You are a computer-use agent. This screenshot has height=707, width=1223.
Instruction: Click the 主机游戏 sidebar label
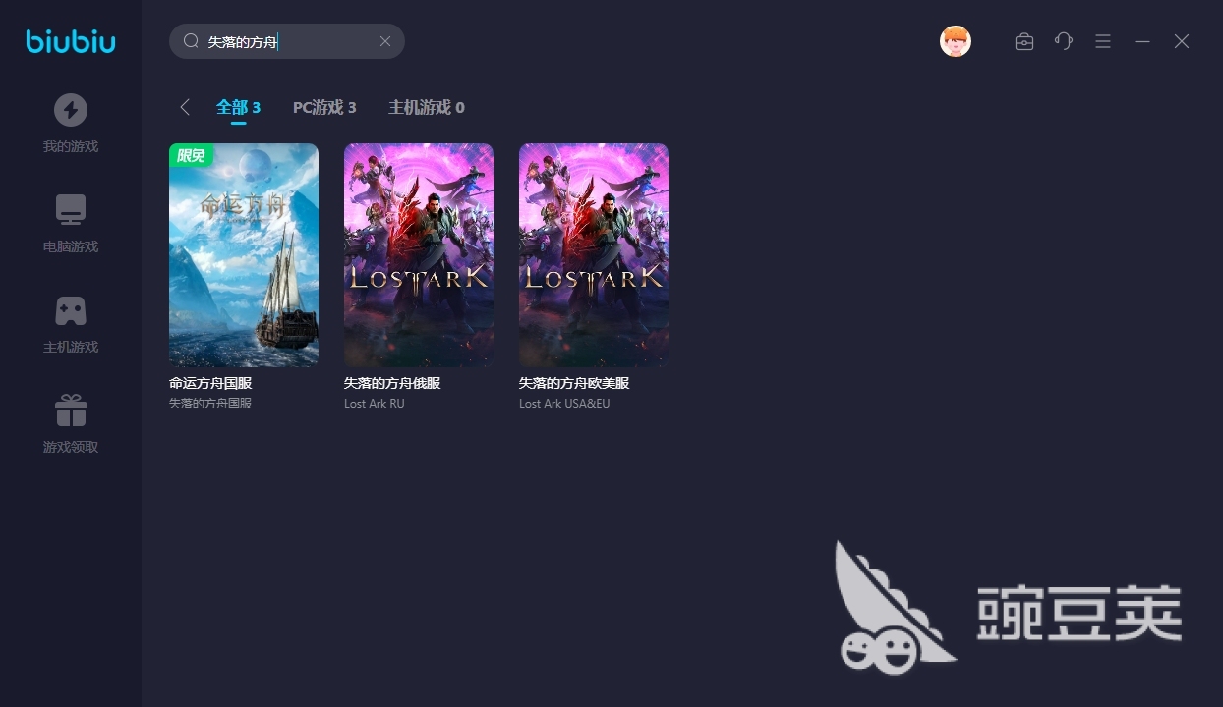(x=71, y=348)
